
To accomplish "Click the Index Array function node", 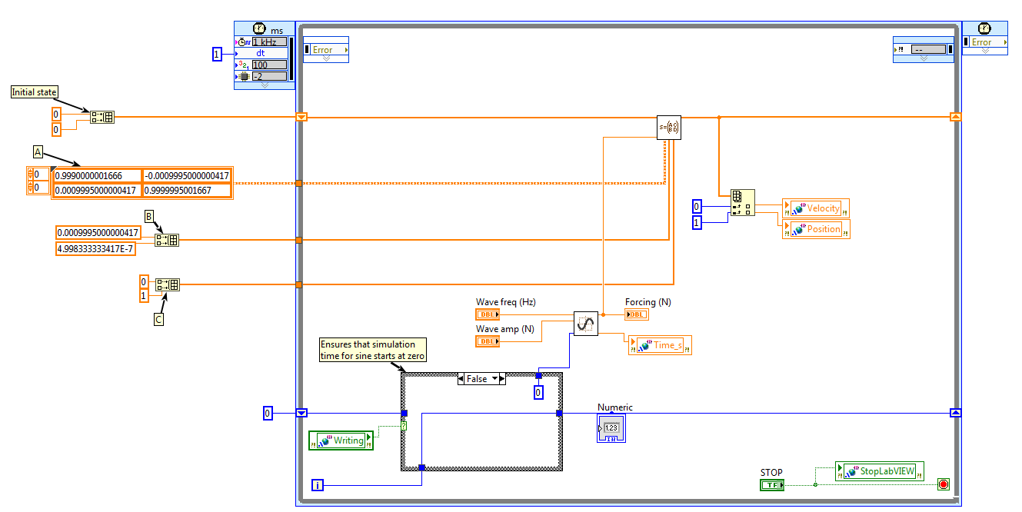I will (743, 202).
